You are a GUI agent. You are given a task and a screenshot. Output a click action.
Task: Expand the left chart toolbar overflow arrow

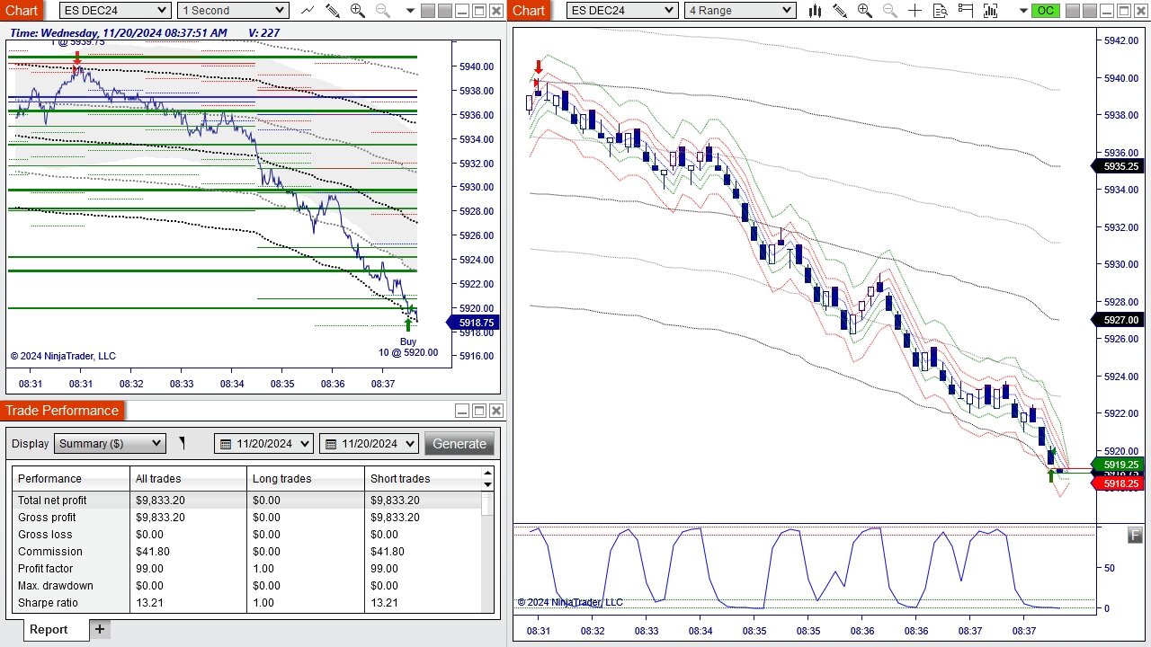[410, 11]
